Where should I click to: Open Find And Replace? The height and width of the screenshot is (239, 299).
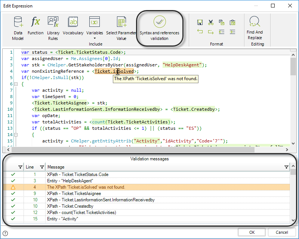coord(255,28)
